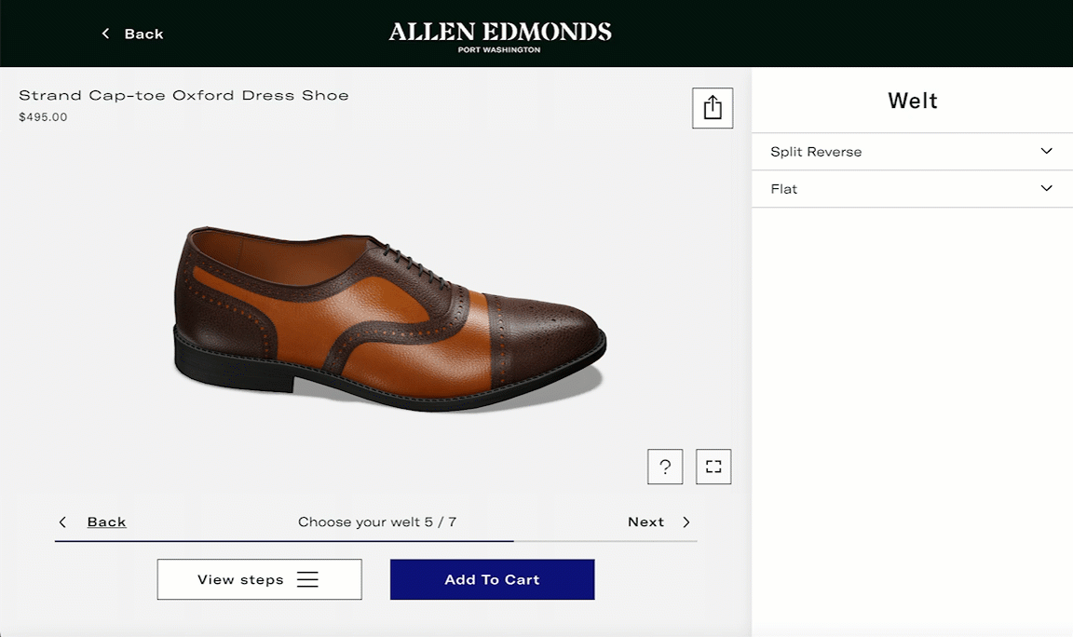The width and height of the screenshot is (1073, 637).
Task: Click the Choose your welt step label
Action: tap(378, 522)
